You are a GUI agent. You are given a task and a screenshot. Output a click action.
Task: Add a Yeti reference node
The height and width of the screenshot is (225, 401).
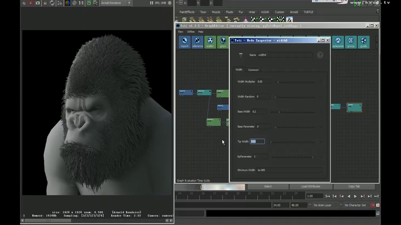point(197,42)
